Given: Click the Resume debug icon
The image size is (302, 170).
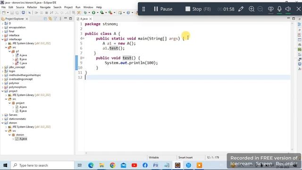Looking at the screenshot, I should coord(36,13).
